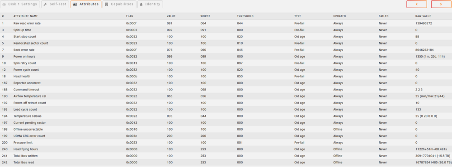Viewport: 452px width, 167px height.
Task: Click the wrench icon on Self-Test tab
Action: pos(46,5)
